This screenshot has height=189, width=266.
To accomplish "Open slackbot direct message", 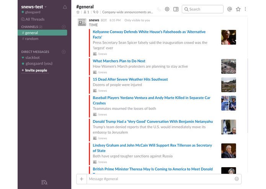I will [x=31, y=58].
